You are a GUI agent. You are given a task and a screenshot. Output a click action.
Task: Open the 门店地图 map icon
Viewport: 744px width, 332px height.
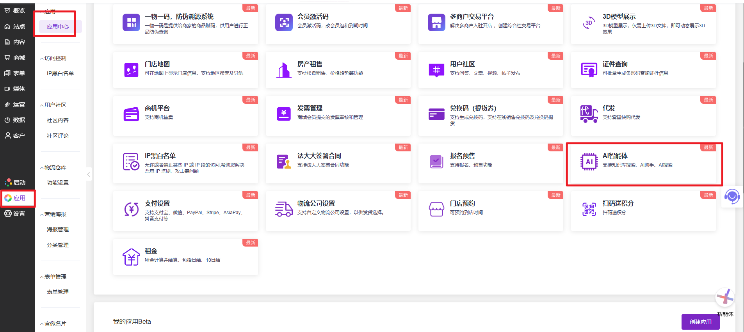coord(131,70)
